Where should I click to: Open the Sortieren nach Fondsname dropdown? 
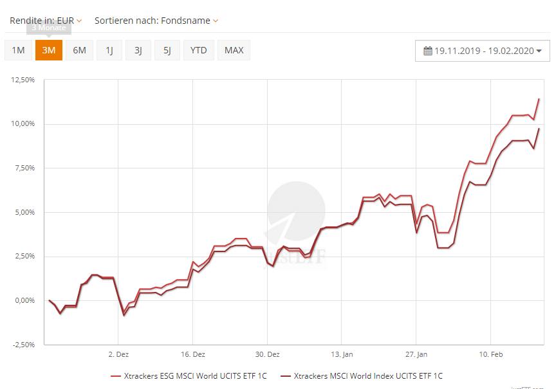[x=156, y=21]
